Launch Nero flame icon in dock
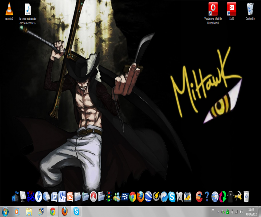This screenshot has height=217, width=261. [93, 196]
